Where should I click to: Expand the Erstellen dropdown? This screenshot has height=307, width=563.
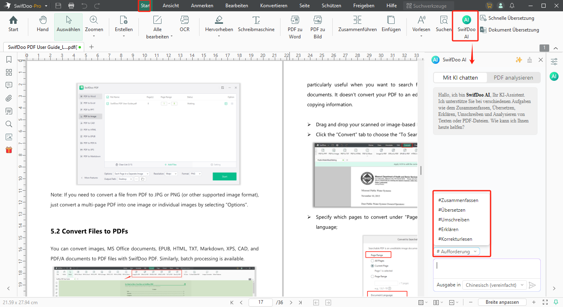[123, 36]
